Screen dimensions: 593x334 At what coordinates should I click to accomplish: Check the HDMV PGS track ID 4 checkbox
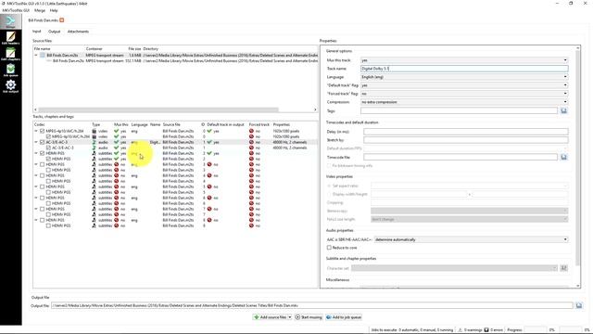coord(43,175)
